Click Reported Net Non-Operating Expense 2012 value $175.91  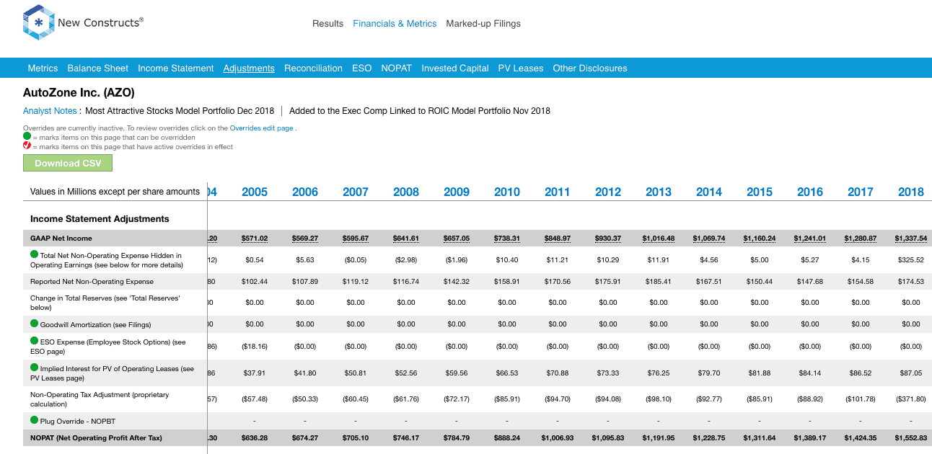(608, 282)
